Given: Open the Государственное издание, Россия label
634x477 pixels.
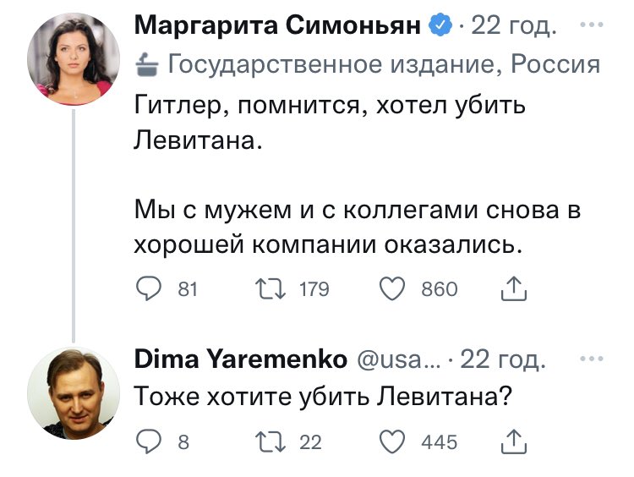Looking at the screenshot, I should 384,63.
